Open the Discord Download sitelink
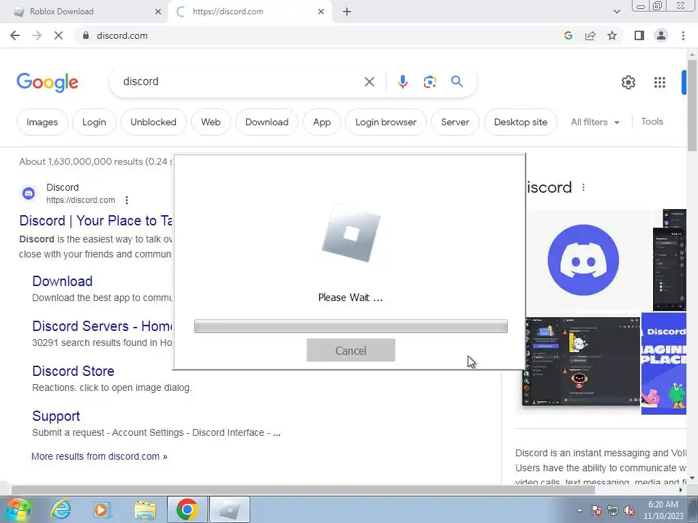The image size is (698, 523). pos(62,281)
